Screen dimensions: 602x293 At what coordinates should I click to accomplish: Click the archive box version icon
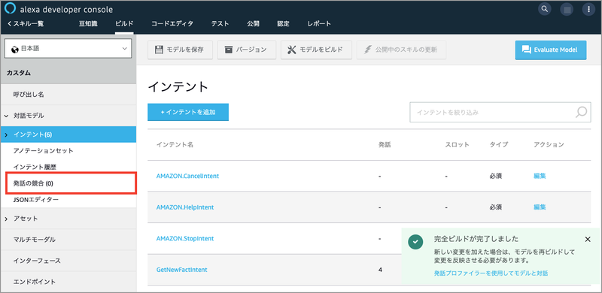(x=229, y=50)
